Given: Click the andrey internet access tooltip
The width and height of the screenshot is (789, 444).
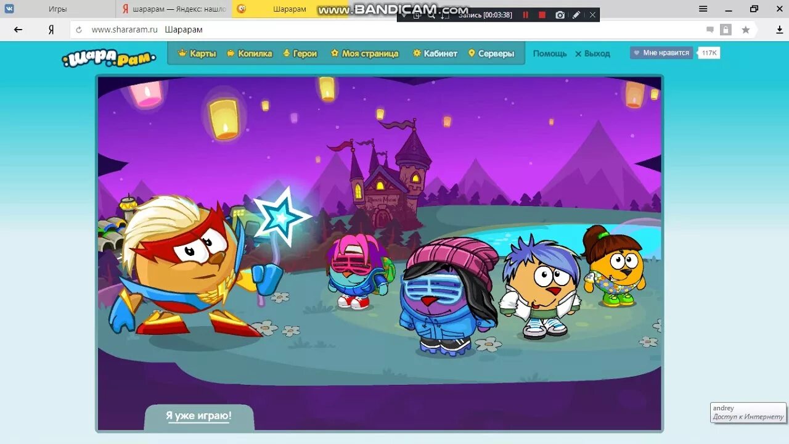Looking at the screenshot, I should [748, 413].
